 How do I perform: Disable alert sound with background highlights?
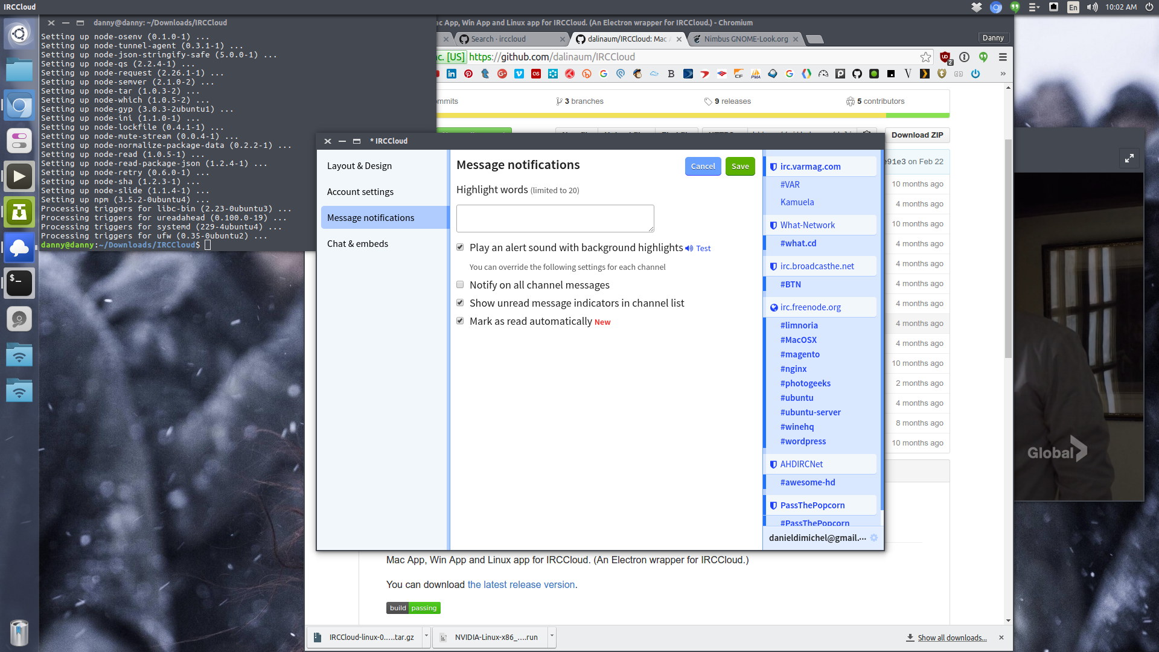[x=460, y=248]
